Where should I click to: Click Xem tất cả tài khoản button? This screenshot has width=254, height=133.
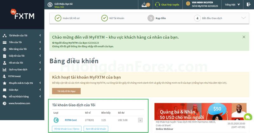pos(96,129)
